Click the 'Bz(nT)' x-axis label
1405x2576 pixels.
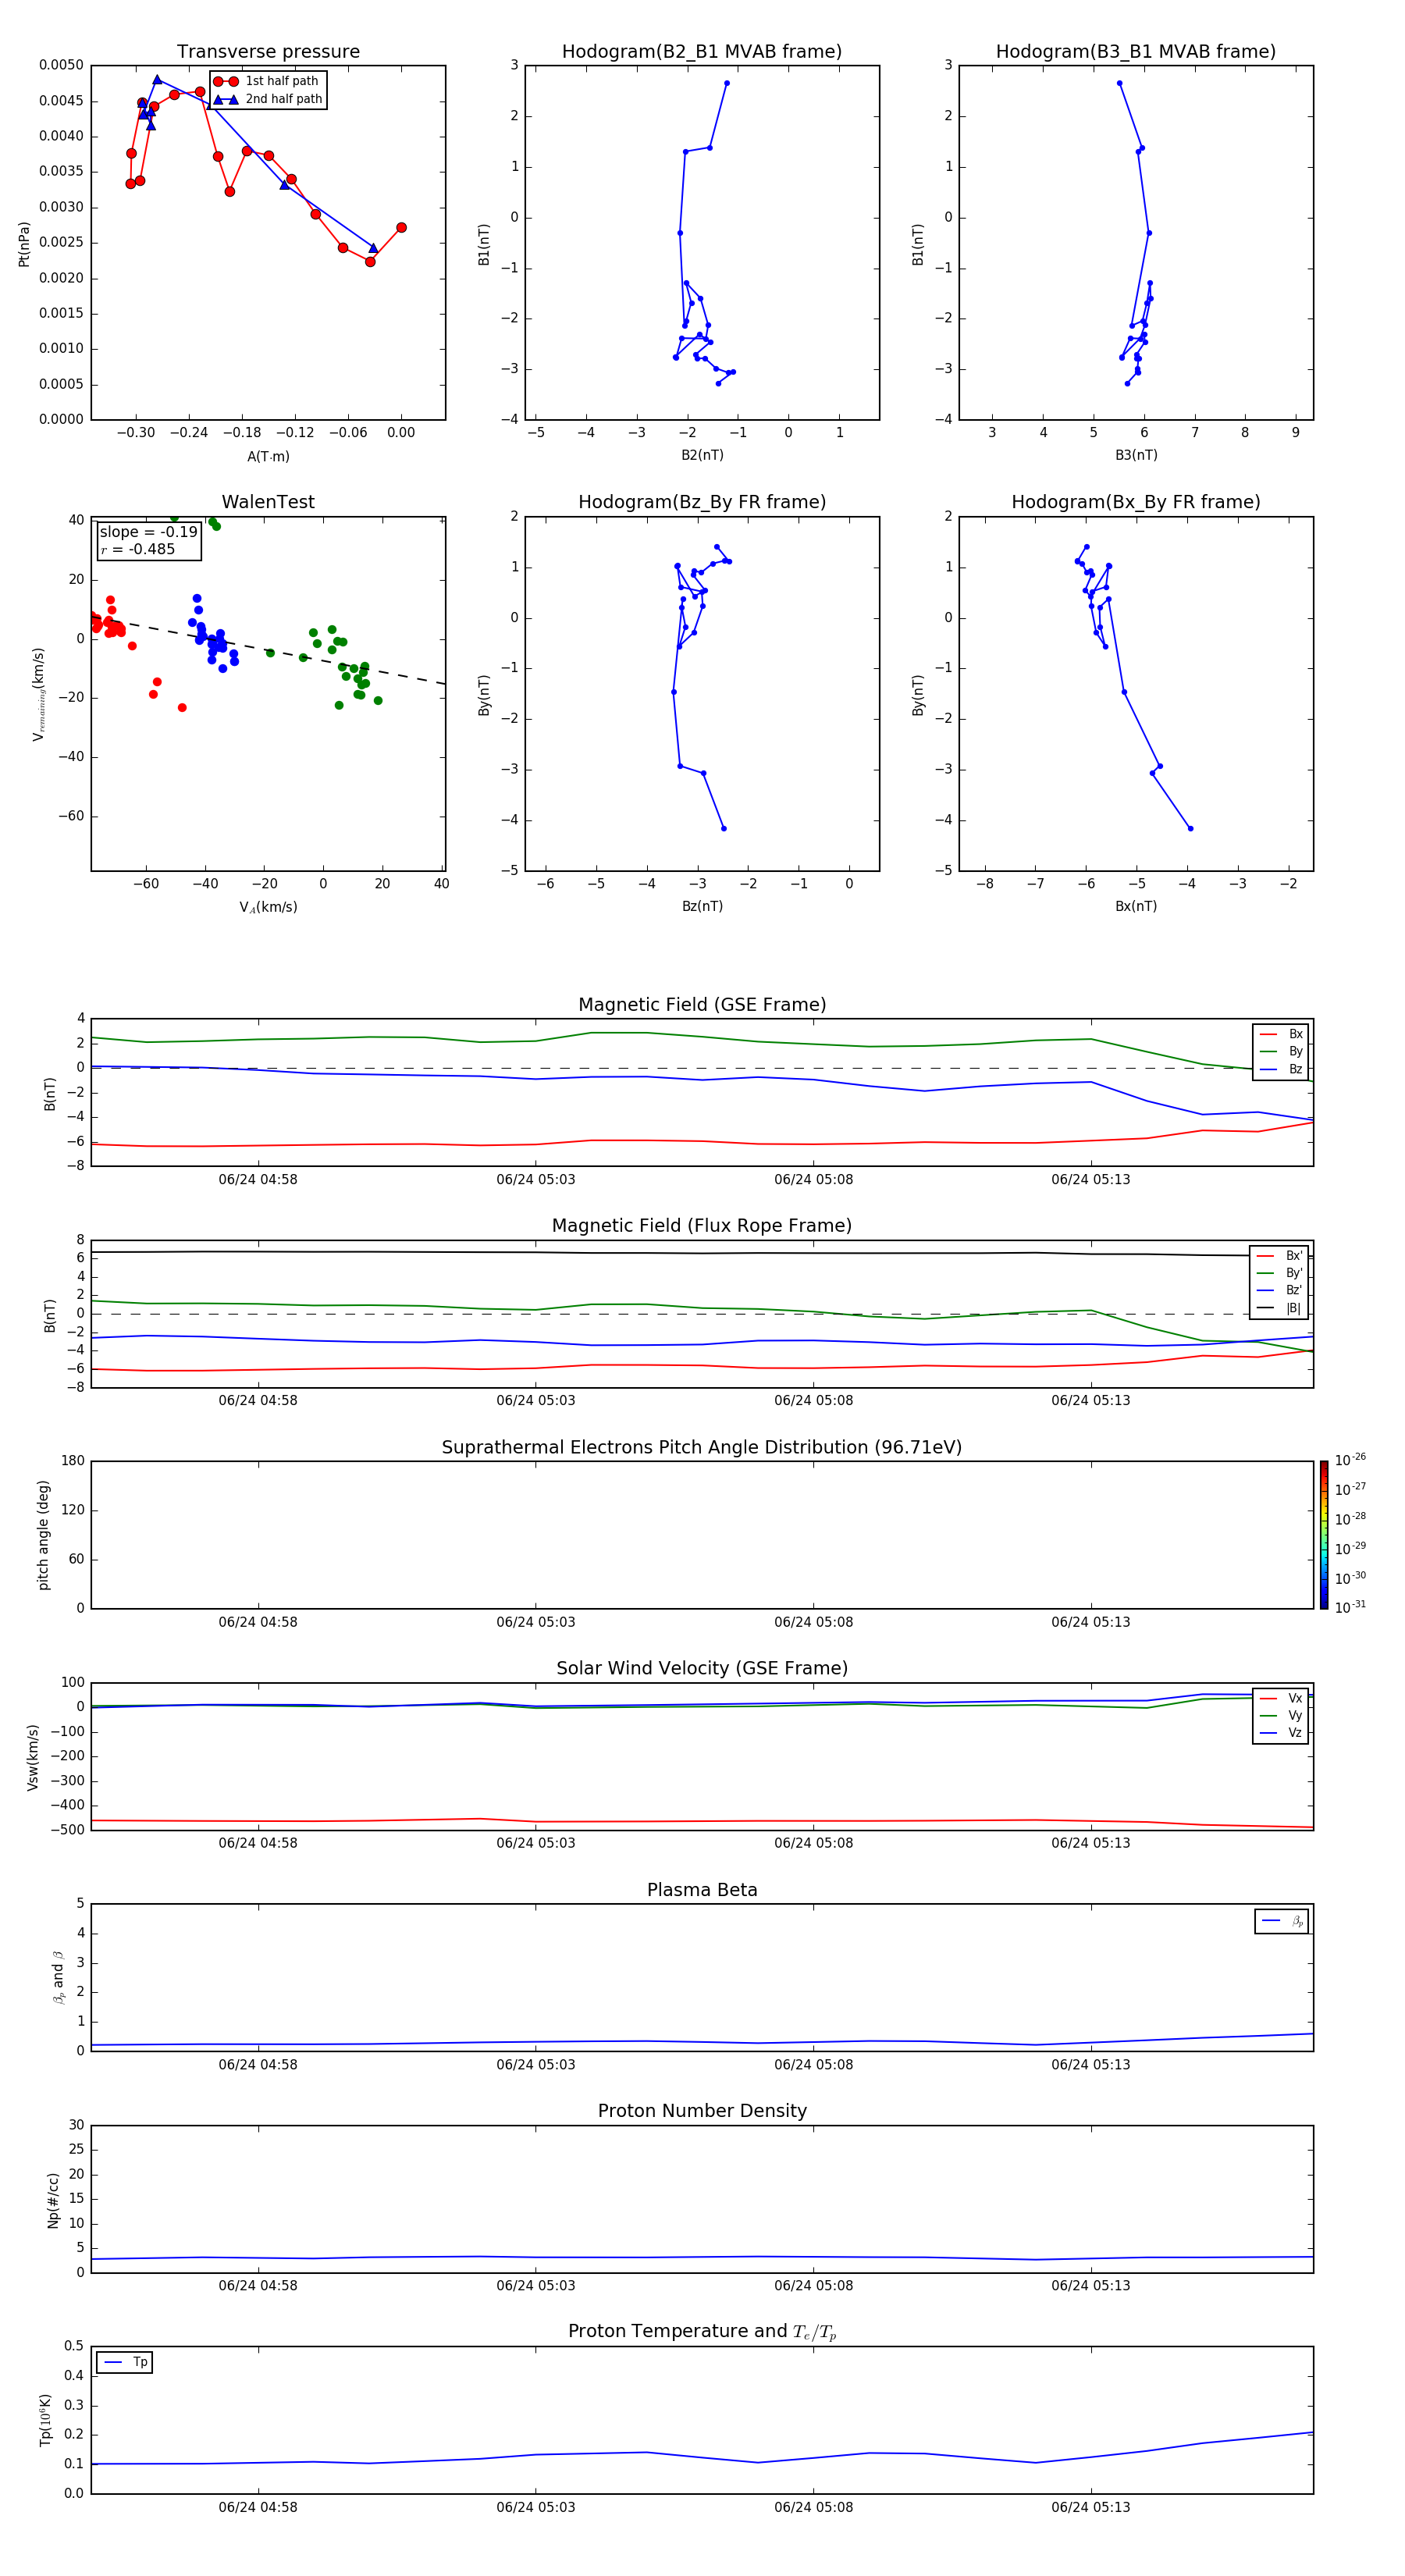(702, 906)
